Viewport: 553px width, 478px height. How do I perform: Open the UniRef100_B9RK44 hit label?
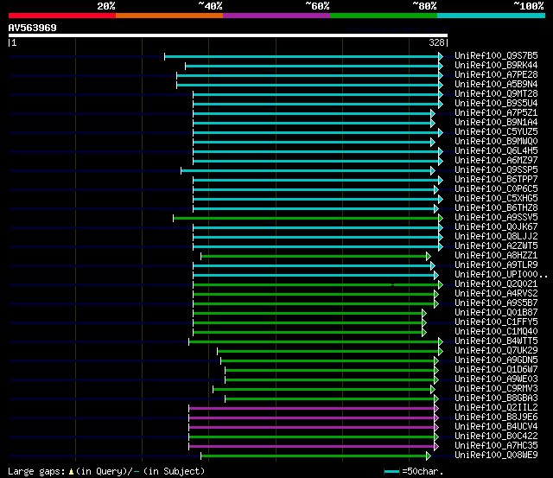click(x=496, y=66)
